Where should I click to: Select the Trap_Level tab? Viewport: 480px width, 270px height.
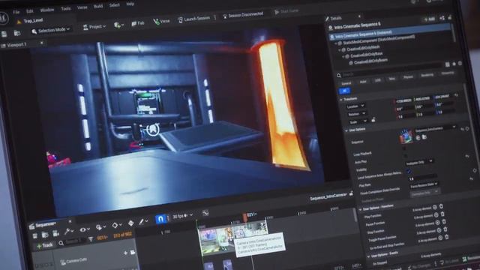click(x=30, y=21)
